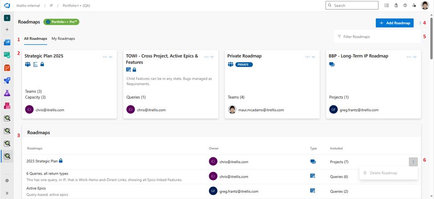Click the page vertical scrollbar
This screenshot has height=199, width=434.
coord(431,39)
